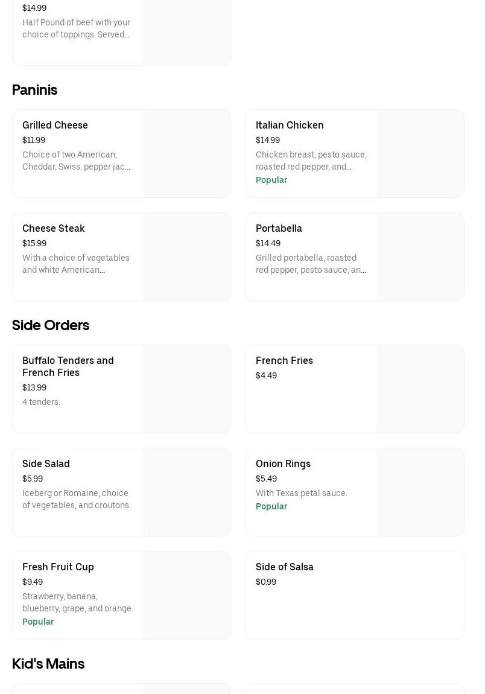Screen dimensions: 485x694
Task: Open the Side of Salsa item
Action: [285, 567]
